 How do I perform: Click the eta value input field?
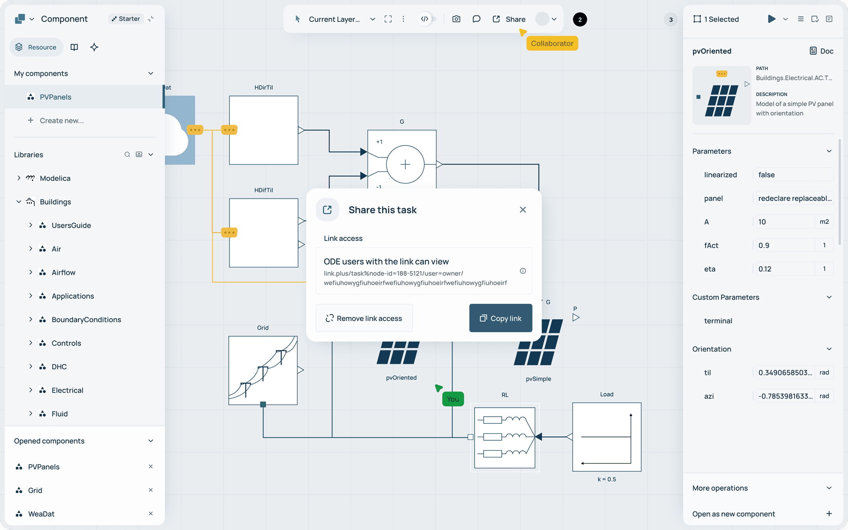click(x=784, y=269)
